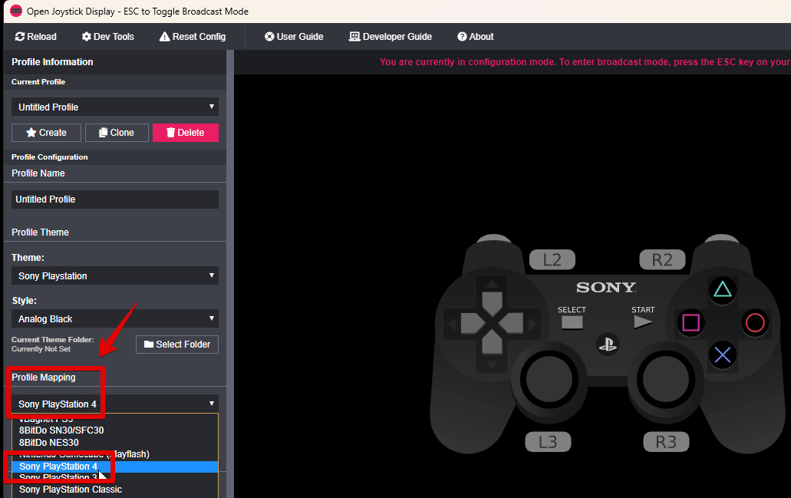
Task: Open the Profile Mapping dropdown
Action: (x=115, y=404)
